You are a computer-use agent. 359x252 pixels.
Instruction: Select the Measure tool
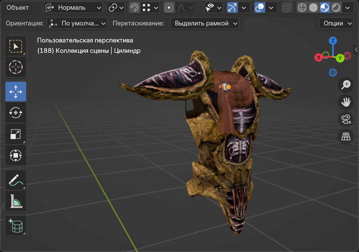tap(16, 201)
